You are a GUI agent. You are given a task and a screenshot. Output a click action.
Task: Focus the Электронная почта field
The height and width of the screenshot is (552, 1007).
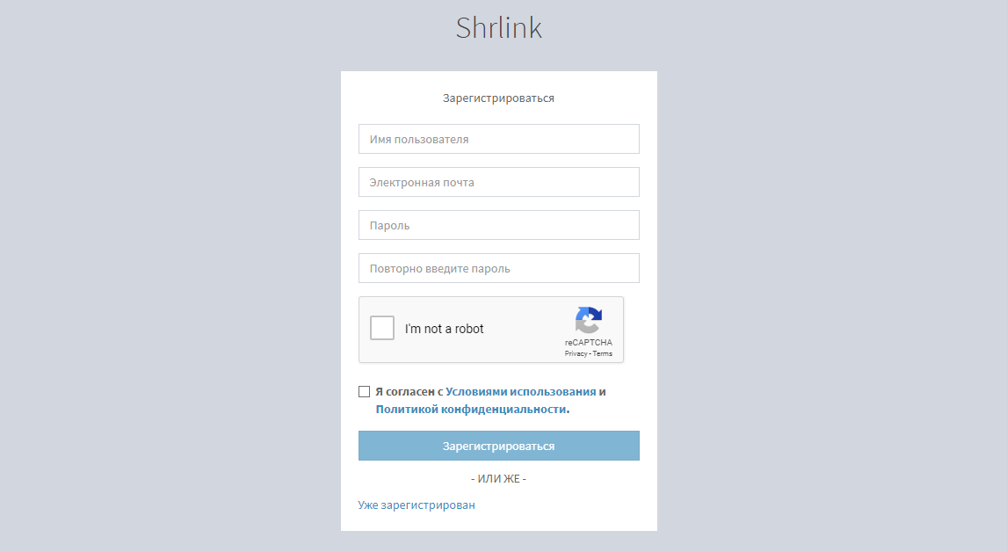coord(499,182)
